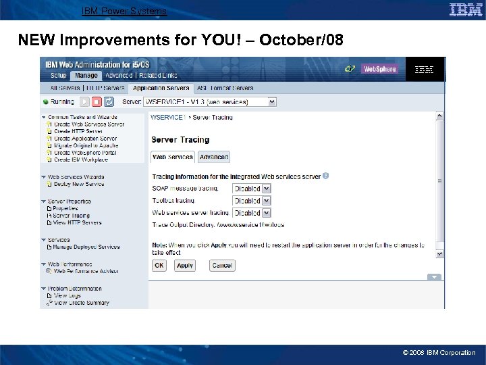
Task: Select the Application Servers tab
Action: click(x=161, y=88)
